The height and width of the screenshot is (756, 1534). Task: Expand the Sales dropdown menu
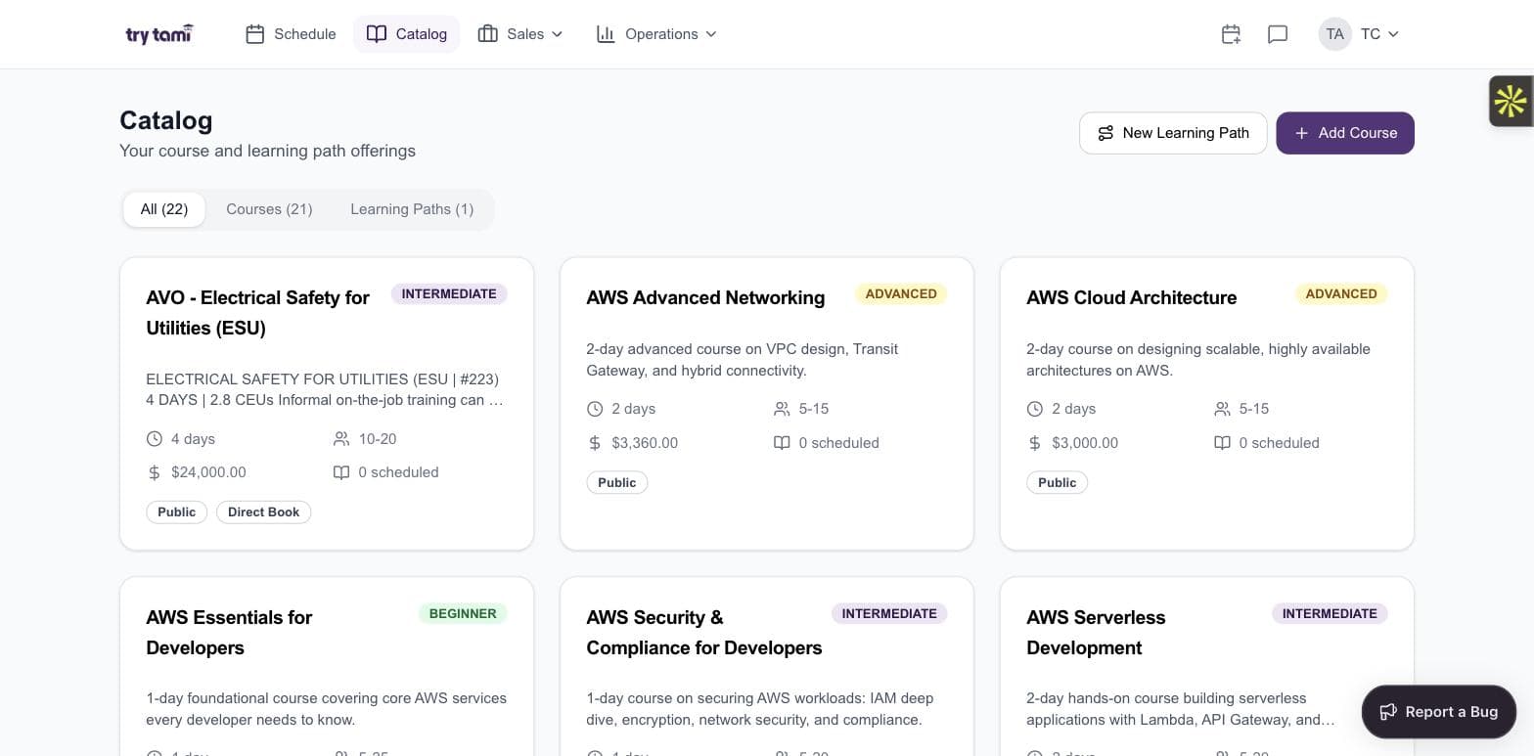tap(520, 34)
